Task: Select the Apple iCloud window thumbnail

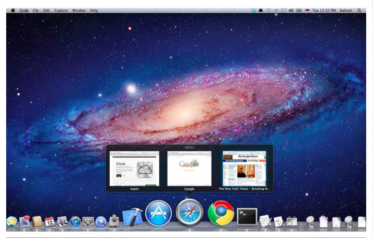Action: [134, 169]
